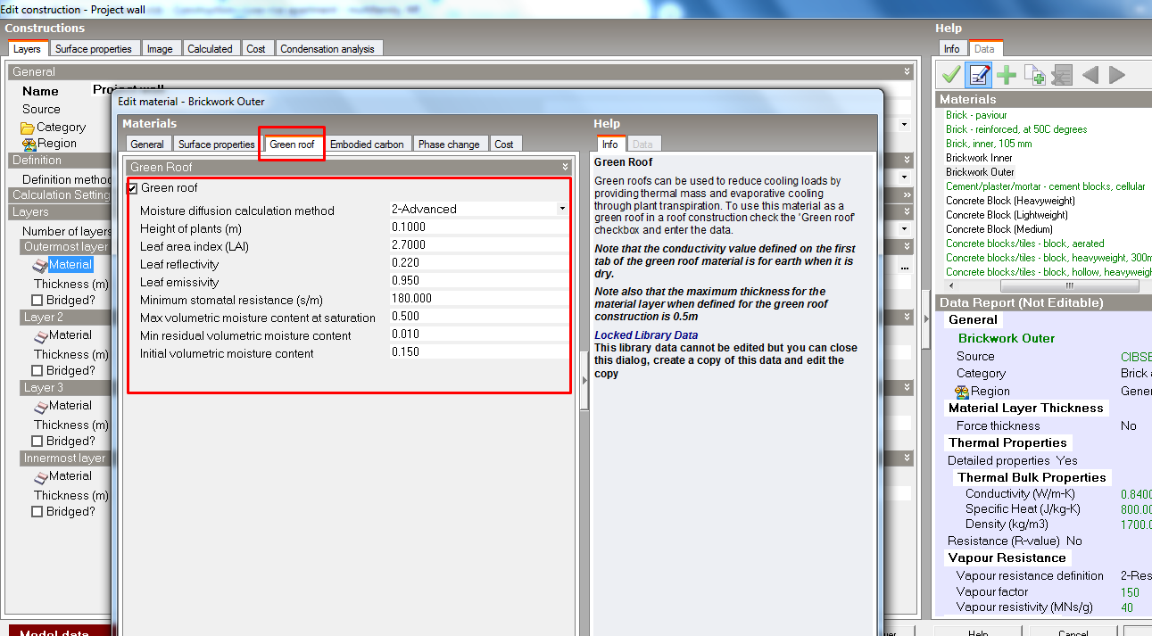Image resolution: width=1152 pixels, height=636 pixels.
Task: Collapse the General section in Constructions
Action: (x=907, y=72)
